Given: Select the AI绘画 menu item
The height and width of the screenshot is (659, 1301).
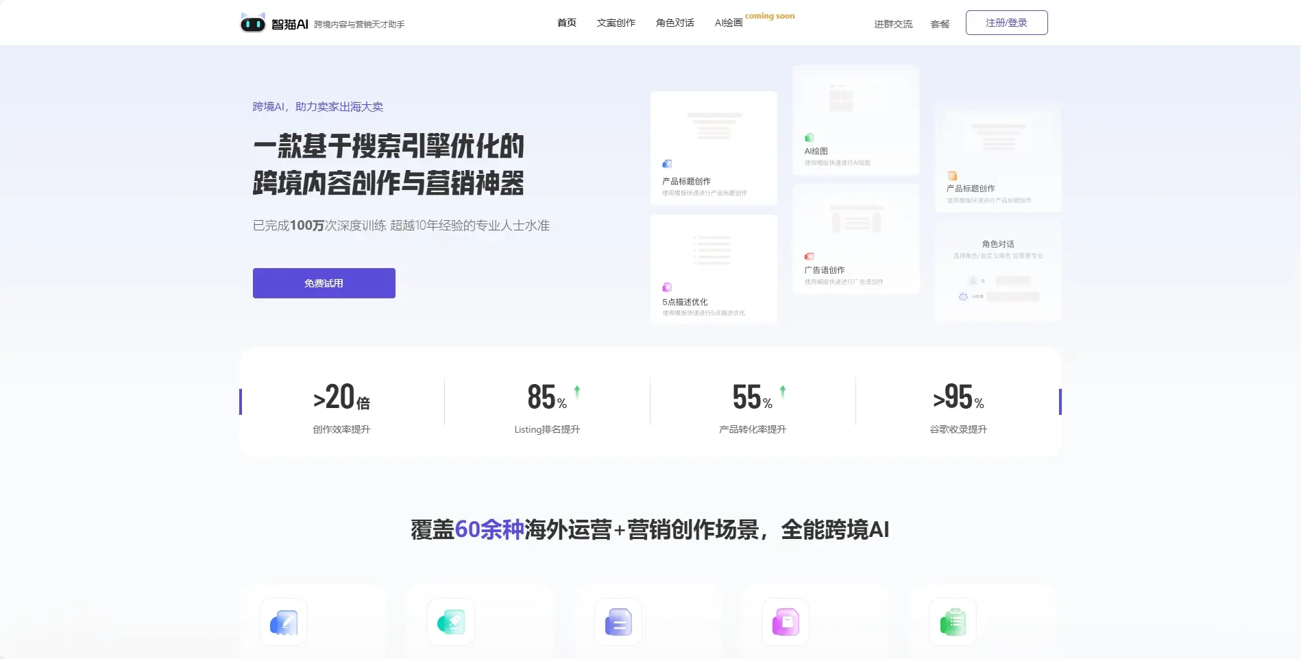Looking at the screenshot, I should [x=728, y=23].
